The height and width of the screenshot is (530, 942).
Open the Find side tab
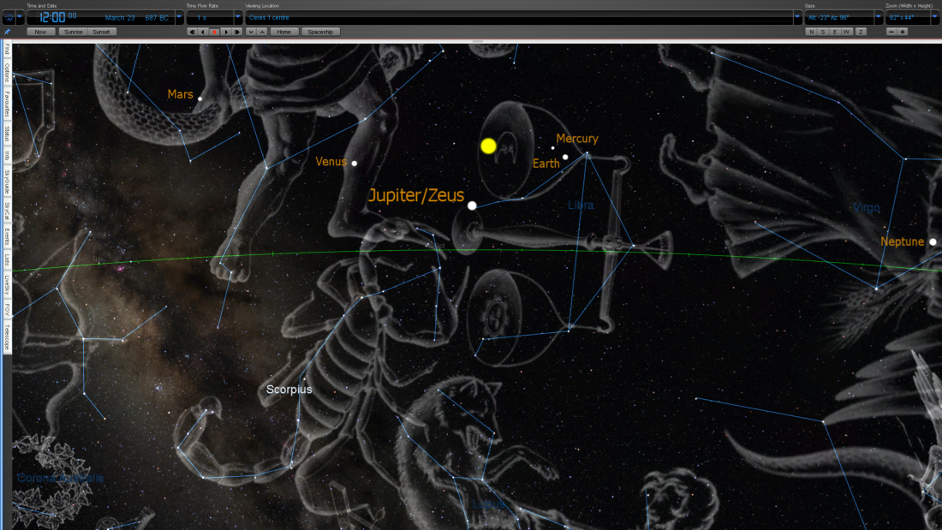[x=7, y=50]
